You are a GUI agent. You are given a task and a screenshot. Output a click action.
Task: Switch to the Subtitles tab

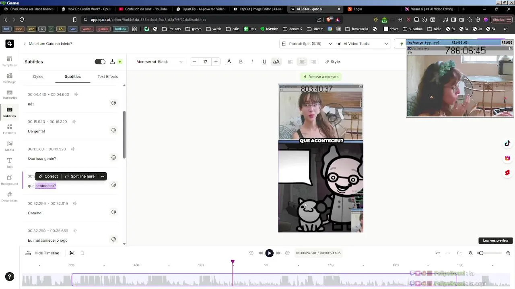click(x=73, y=76)
